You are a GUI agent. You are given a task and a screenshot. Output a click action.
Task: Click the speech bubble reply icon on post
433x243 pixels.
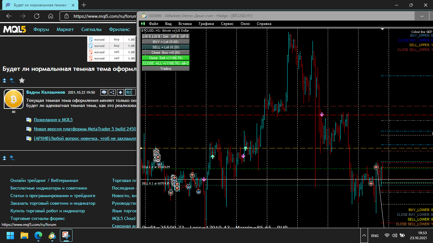click(104, 92)
